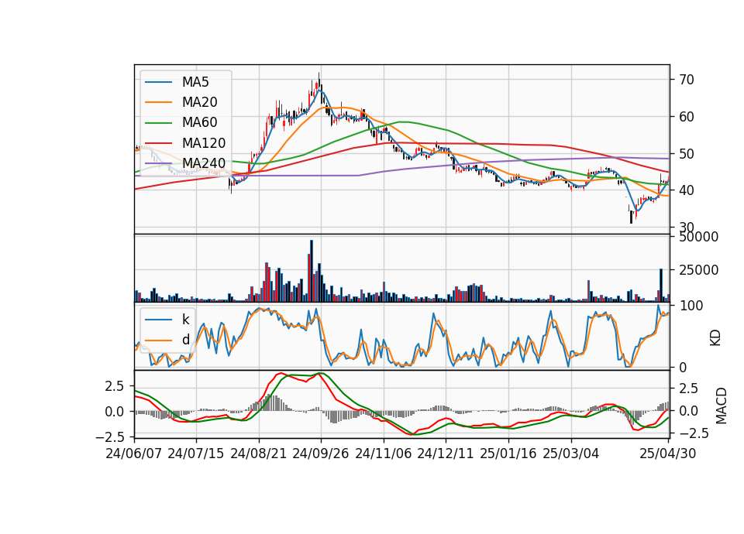Click the red MA120 legend line sample
The image size is (744, 534).
coord(158,143)
